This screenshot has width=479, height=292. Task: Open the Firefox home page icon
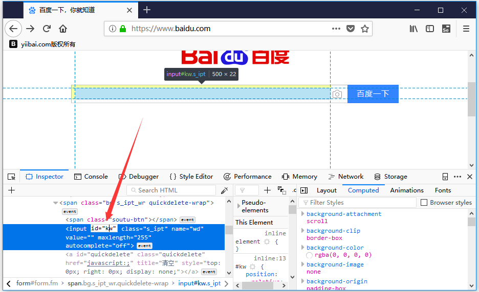(x=63, y=29)
